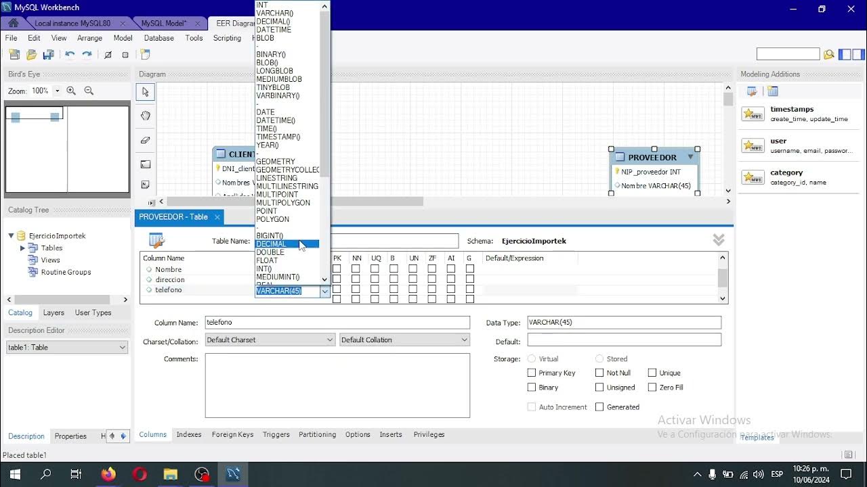
Task: Check the Primary Key checkbox
Action: pos(532,373)
